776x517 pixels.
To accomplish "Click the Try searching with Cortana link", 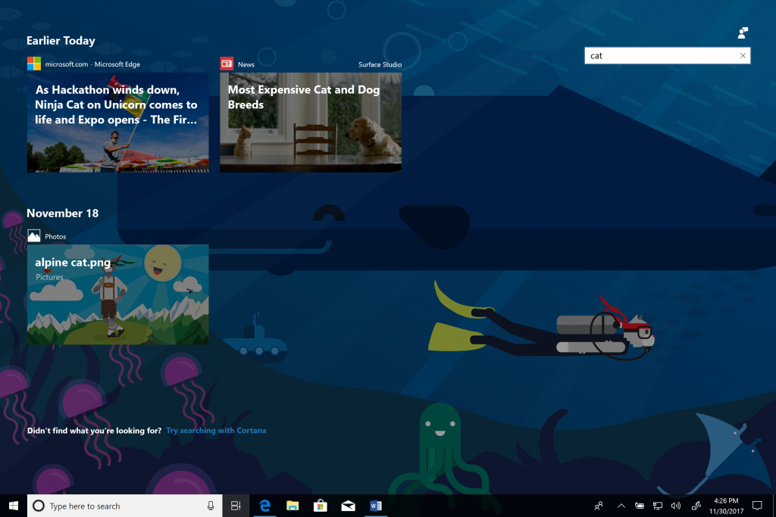I will (216, 431).
